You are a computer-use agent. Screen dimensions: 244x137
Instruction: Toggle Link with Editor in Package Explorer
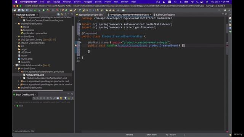pyautogui.click(x=62, y=14)
